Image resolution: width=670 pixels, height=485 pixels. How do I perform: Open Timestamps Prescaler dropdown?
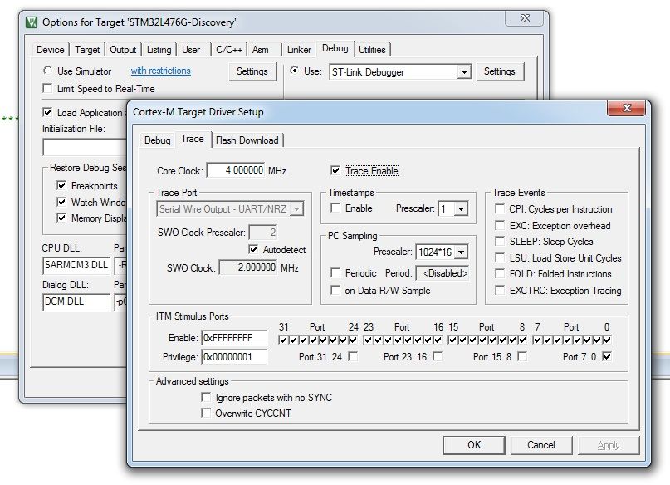461,209
